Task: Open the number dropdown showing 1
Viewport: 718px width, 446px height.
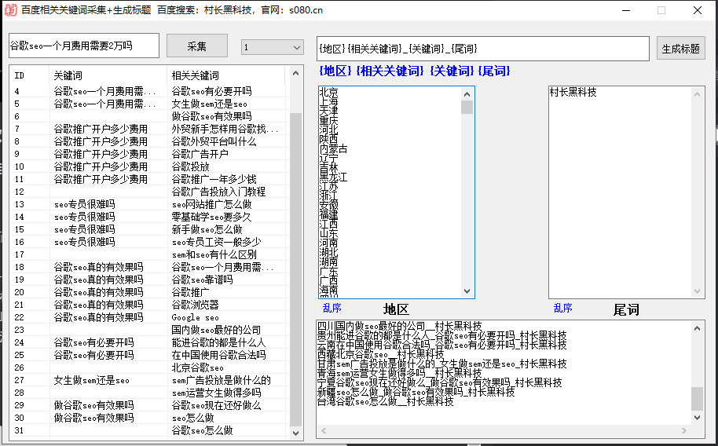Action: point(272,48)
